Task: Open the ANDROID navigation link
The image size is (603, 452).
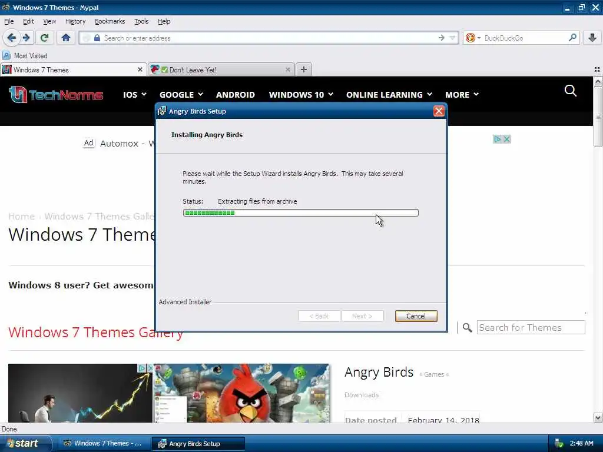Action: [x=236, y=95]
